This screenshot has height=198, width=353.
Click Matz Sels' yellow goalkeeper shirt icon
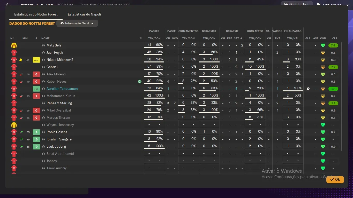[14, 45]
